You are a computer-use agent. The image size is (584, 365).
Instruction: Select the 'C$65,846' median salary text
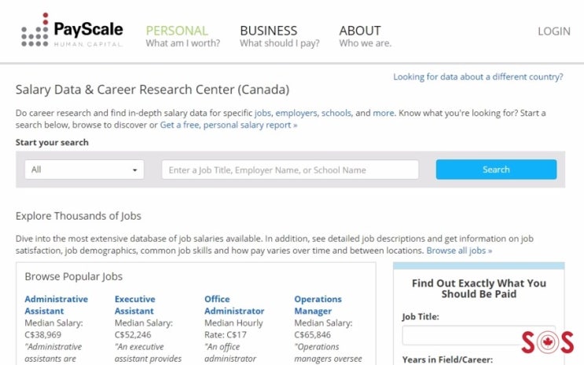coord(312,335)
